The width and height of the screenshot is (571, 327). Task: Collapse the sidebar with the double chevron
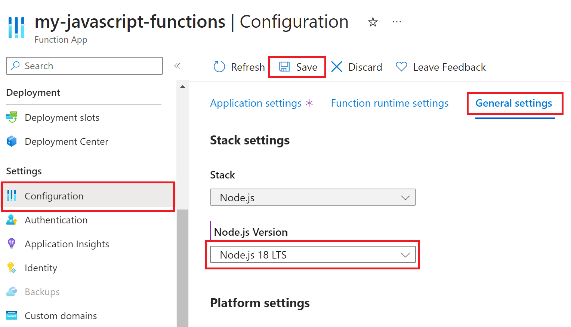[177, 66]
